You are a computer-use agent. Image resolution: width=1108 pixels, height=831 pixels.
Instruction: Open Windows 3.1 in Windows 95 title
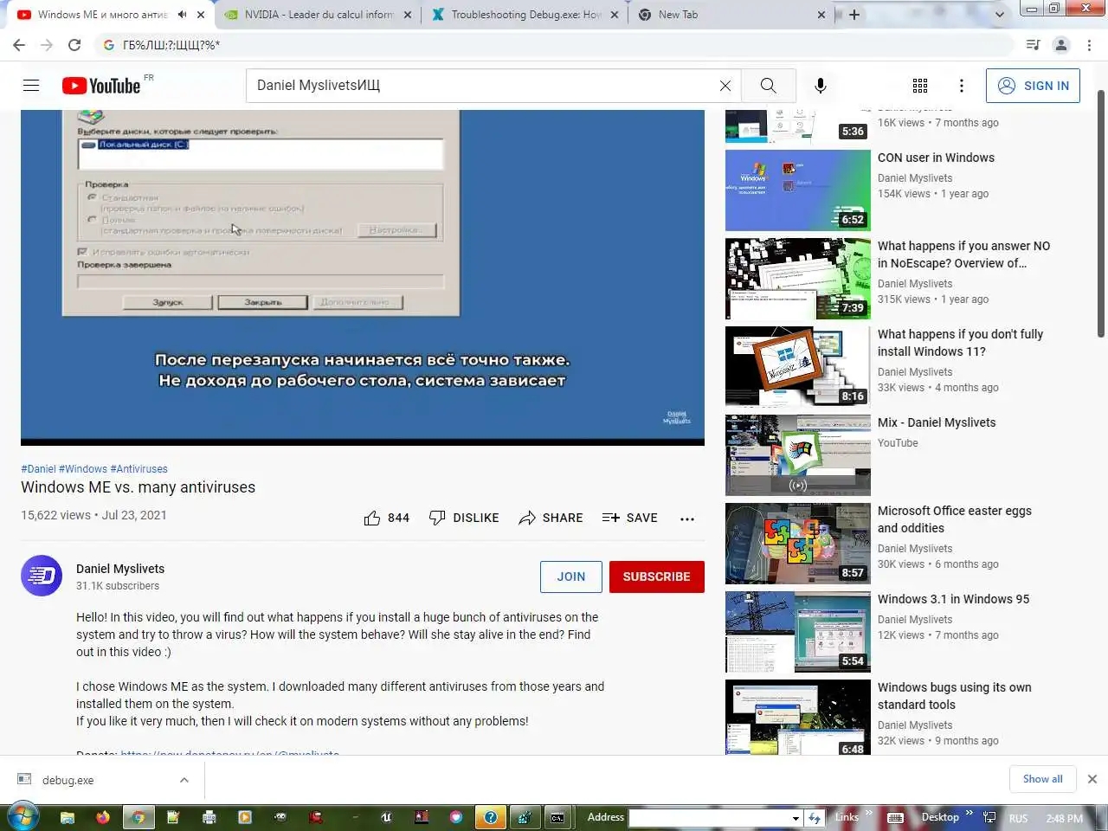click(953, 599)
